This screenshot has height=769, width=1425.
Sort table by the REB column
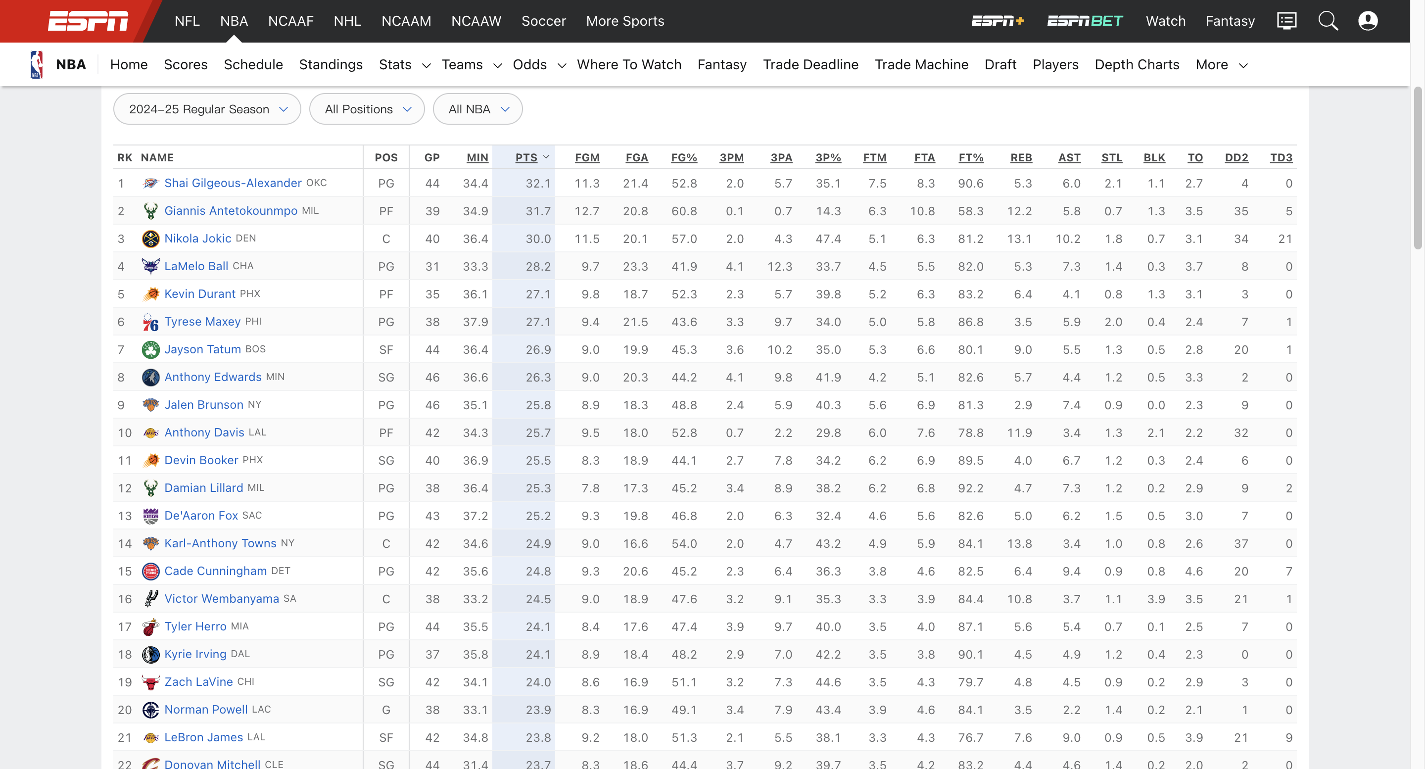coord(1021,158)
